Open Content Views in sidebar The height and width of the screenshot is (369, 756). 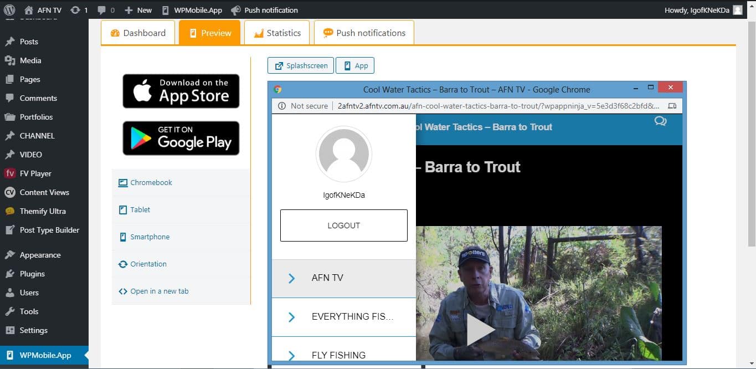click(44, 192)
